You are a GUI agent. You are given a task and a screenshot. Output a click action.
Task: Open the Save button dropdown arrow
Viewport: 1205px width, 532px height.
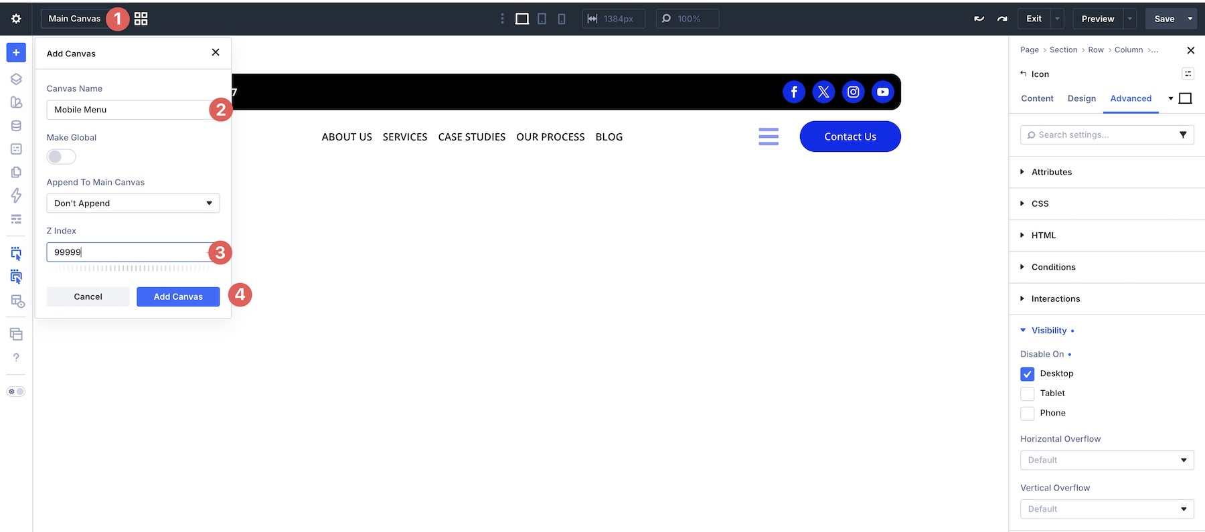[x=1190, y=19]
